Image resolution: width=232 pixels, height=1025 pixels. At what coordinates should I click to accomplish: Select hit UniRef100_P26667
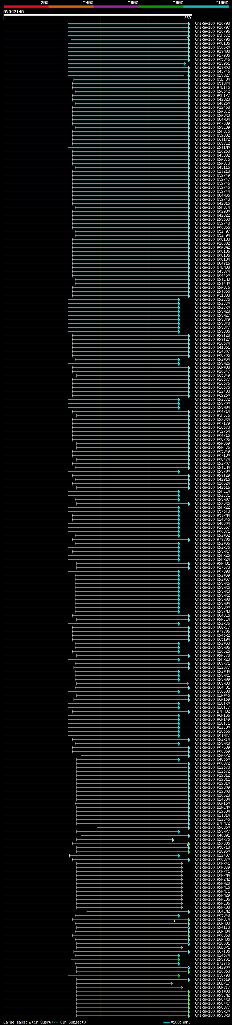[x=212, y=527]
